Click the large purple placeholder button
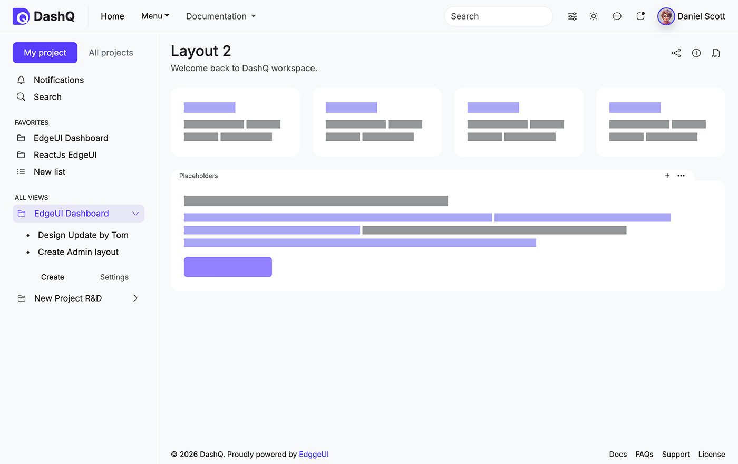 pyautogui.click(x=228, y=267)
